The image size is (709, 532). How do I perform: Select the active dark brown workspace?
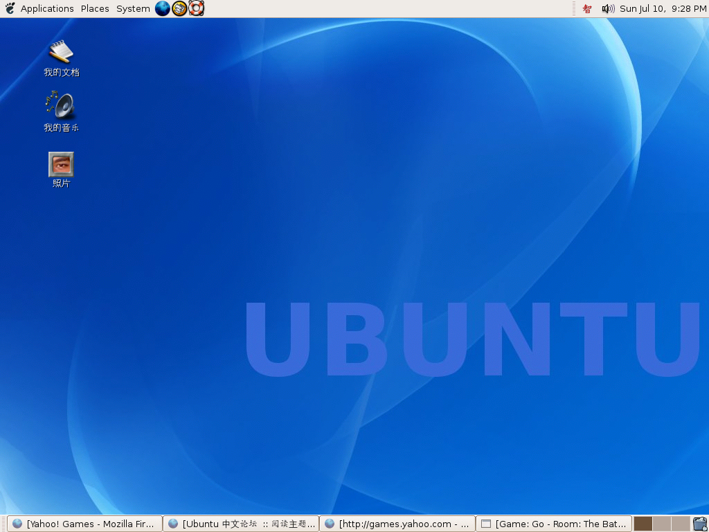click(x=643, y=524)
